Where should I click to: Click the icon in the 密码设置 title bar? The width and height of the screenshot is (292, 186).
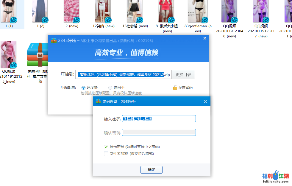98,101
